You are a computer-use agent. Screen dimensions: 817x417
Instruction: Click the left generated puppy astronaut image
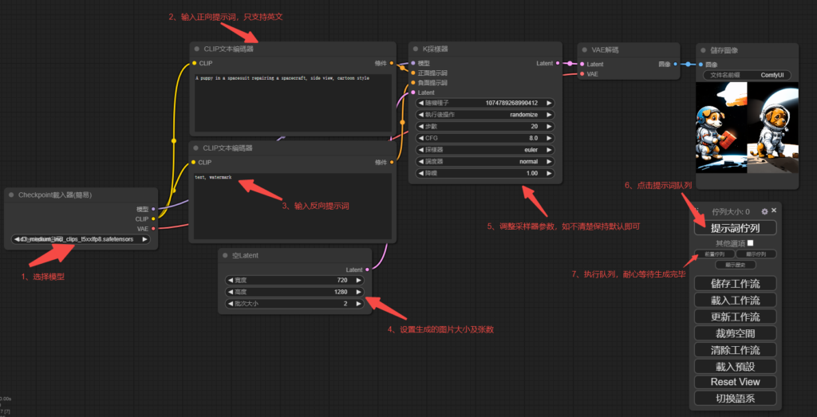[x=721, y=128]
